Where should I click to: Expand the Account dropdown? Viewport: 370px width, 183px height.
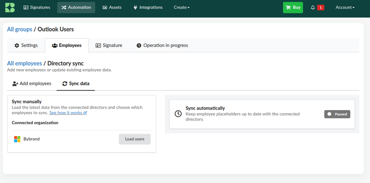(345, 7)
